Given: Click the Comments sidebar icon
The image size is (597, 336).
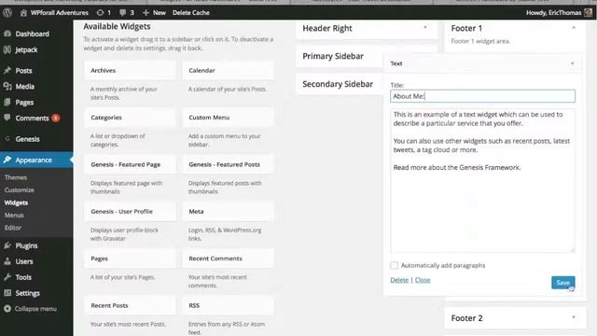Looking at the screenshot, I should [x=7, y=118].
